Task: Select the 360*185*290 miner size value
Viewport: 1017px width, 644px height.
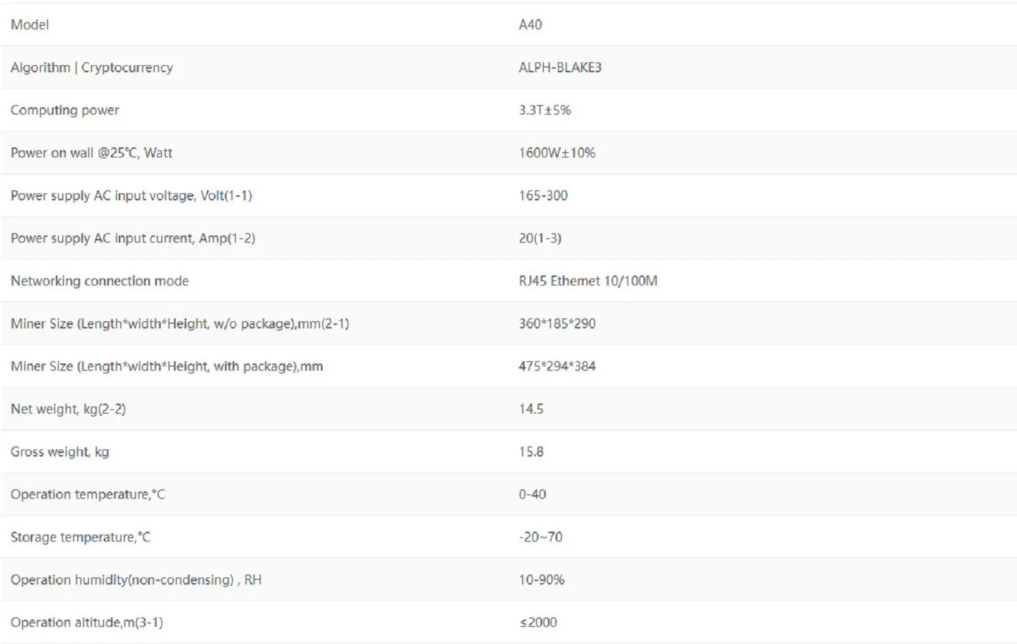Action: pos(557,323)
